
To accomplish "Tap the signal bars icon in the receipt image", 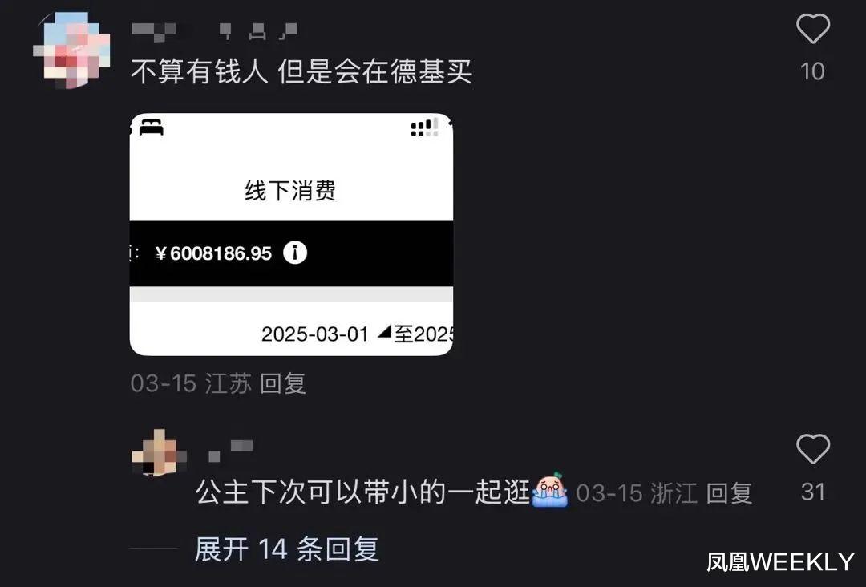I will tap(424, 128).
